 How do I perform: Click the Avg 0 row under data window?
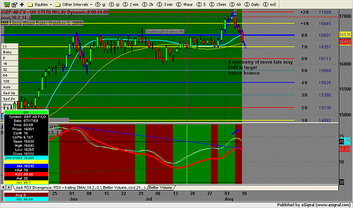(x=26, y=195)
